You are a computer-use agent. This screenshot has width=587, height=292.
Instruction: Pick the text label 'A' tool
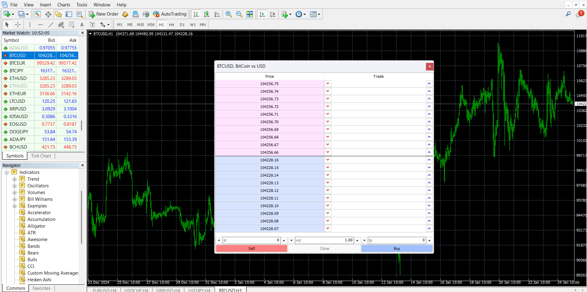(82, 25)
